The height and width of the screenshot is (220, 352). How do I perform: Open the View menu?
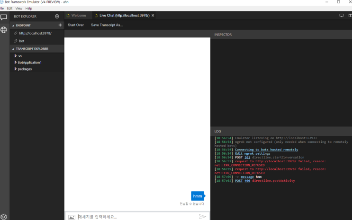19,9
